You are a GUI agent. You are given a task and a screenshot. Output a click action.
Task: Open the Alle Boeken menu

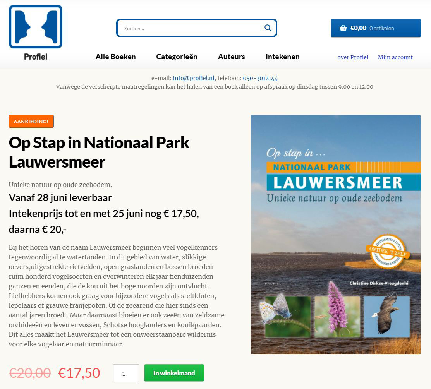tap(115, 57)
